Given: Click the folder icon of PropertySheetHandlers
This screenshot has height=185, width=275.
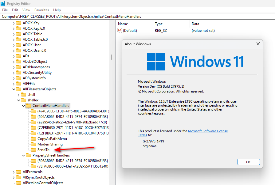Looking at the screenshot, I should [29, 155].
